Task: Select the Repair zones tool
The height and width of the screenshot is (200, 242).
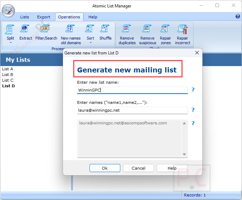Action: coord(166,35)
